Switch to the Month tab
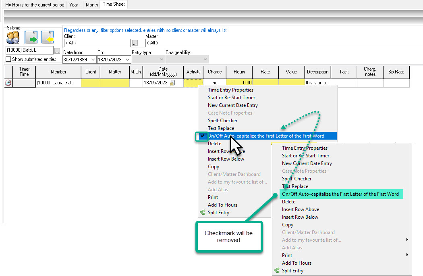The width and height of the screenshot is (423, 276). point(92,5)
